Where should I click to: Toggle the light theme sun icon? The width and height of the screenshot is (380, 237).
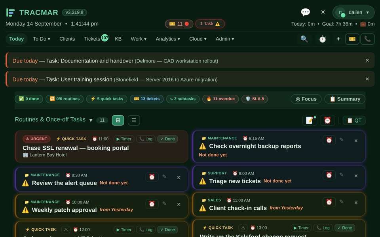[x=323, y=12]
